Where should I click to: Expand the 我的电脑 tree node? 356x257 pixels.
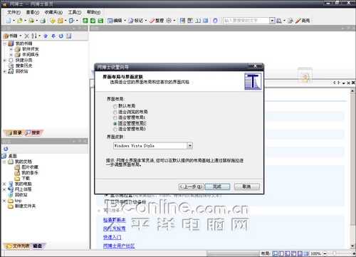point(4,184)
